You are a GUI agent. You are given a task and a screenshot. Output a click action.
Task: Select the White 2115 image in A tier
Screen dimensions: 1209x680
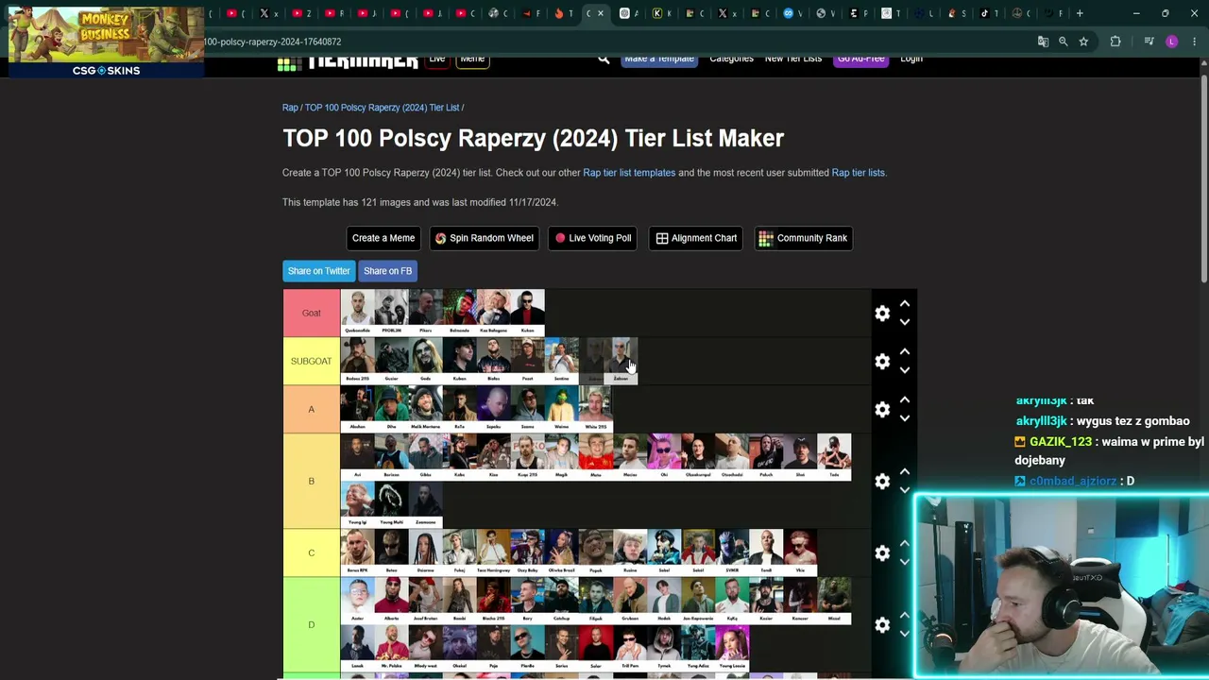point(596,409)
